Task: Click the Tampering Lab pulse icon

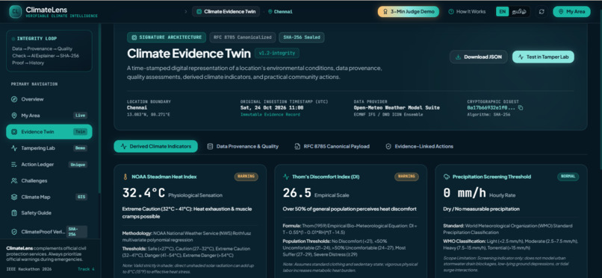Action: coord(14,148)
